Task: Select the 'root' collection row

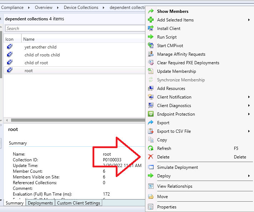Action: [74, 70]
